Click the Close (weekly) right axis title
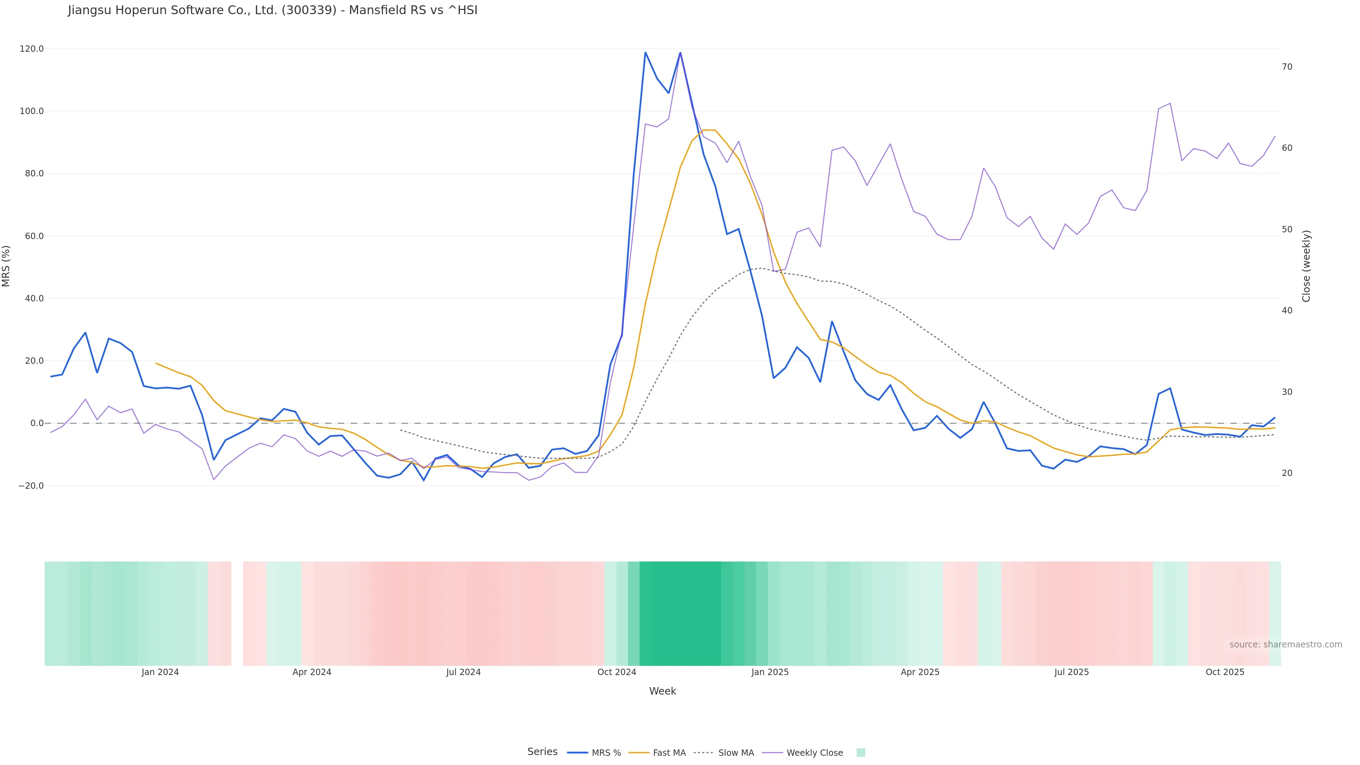The image size is (1360, 765). click(1306, 266)
